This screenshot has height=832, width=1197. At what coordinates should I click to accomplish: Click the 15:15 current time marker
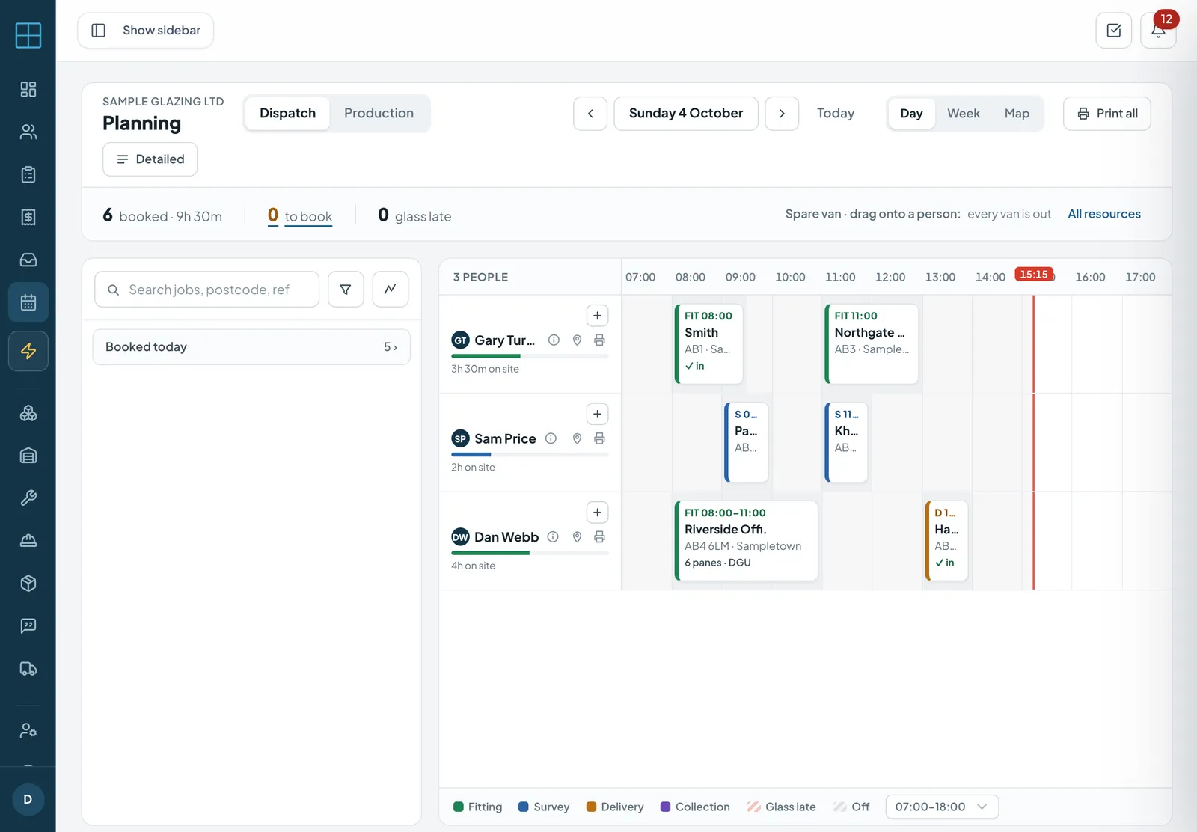point(1034,275)
